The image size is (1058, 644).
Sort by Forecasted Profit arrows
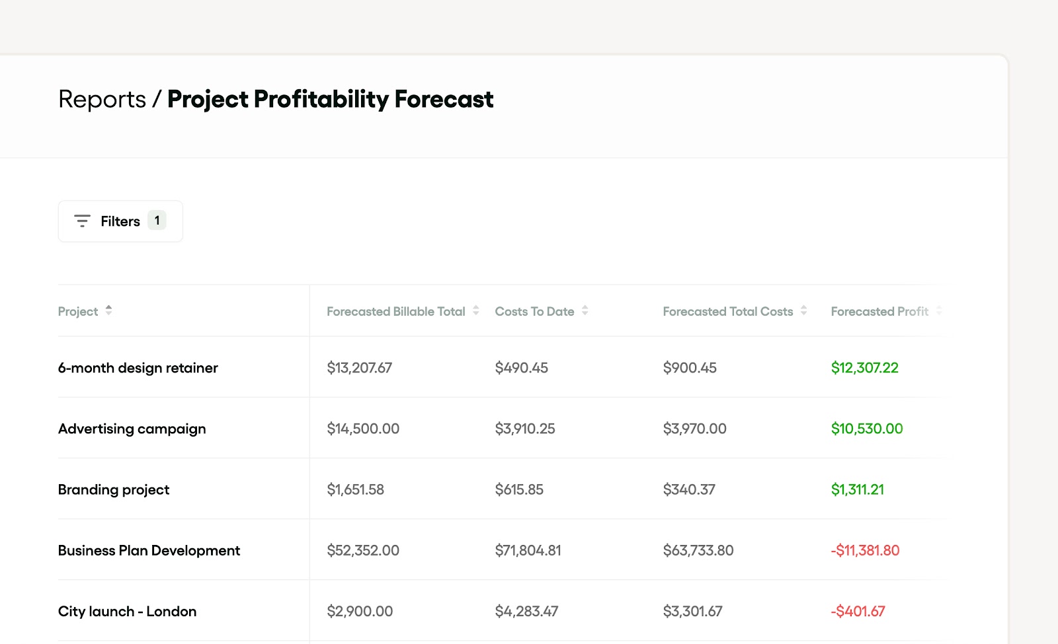[938, 310]
